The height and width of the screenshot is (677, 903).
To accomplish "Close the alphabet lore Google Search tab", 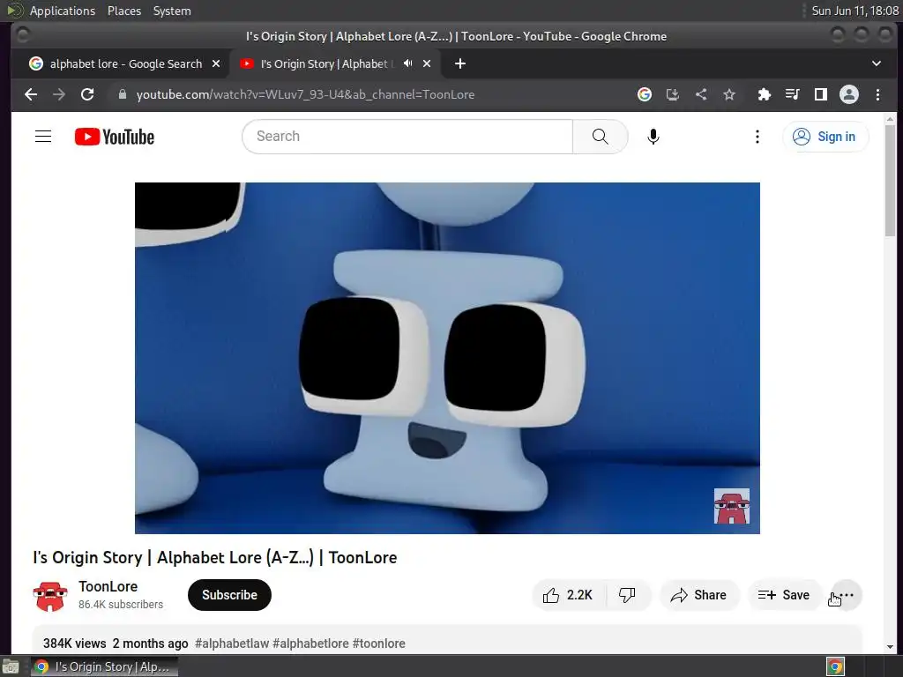I will (x=216, y=63).
